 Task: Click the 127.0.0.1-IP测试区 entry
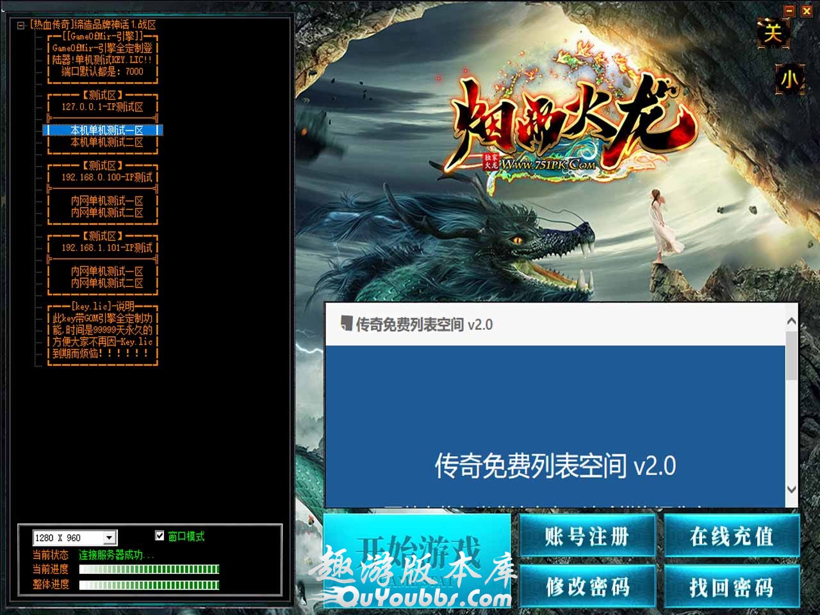102,107
